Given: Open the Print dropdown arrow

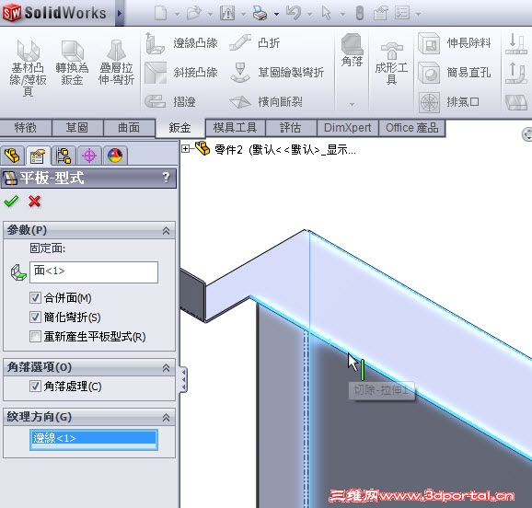Looking at the screenshot, I should [276, 14].
